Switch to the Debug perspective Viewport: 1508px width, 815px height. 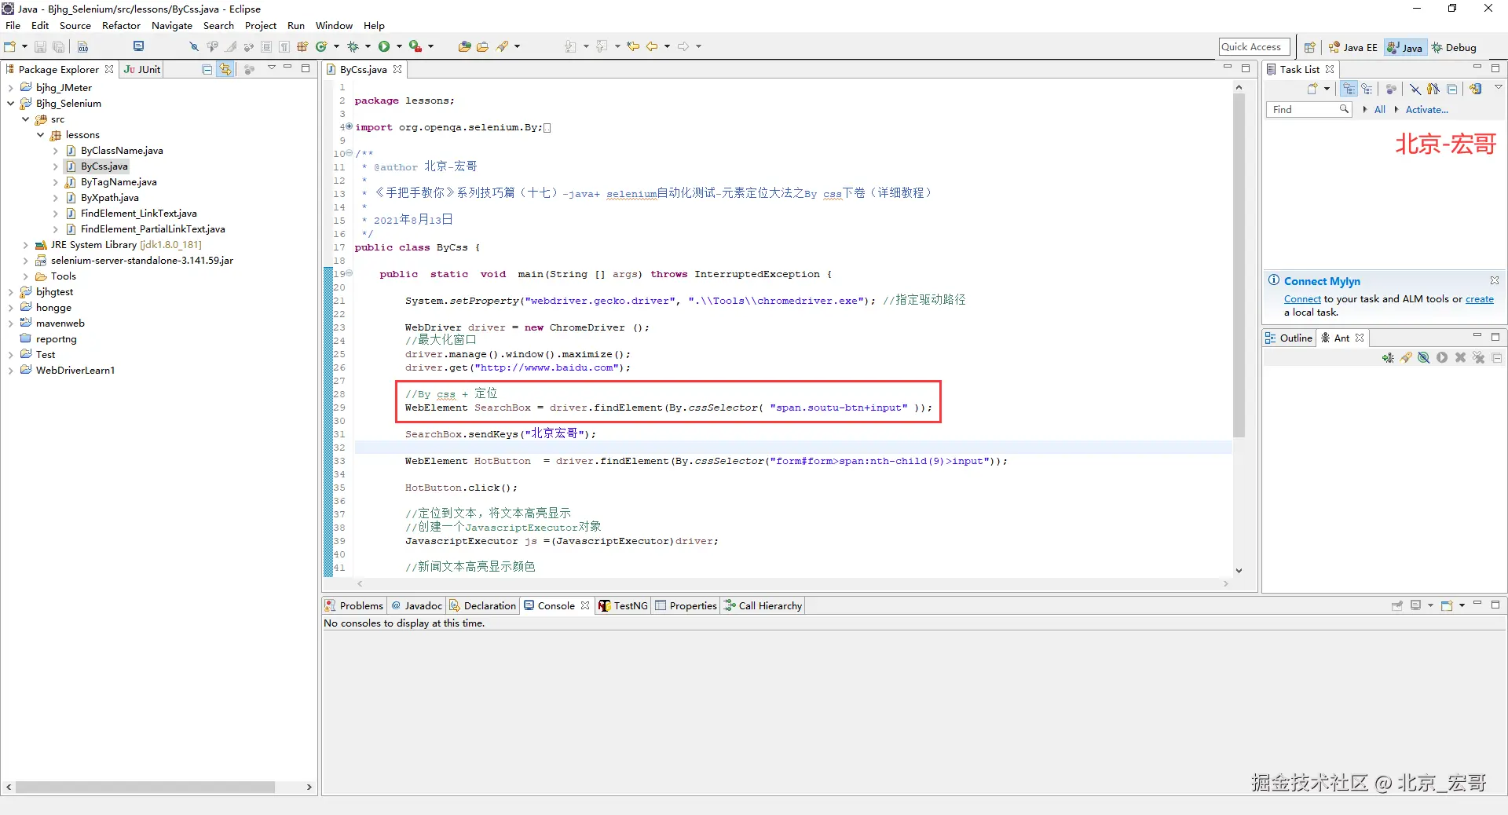pos(1455,47)
